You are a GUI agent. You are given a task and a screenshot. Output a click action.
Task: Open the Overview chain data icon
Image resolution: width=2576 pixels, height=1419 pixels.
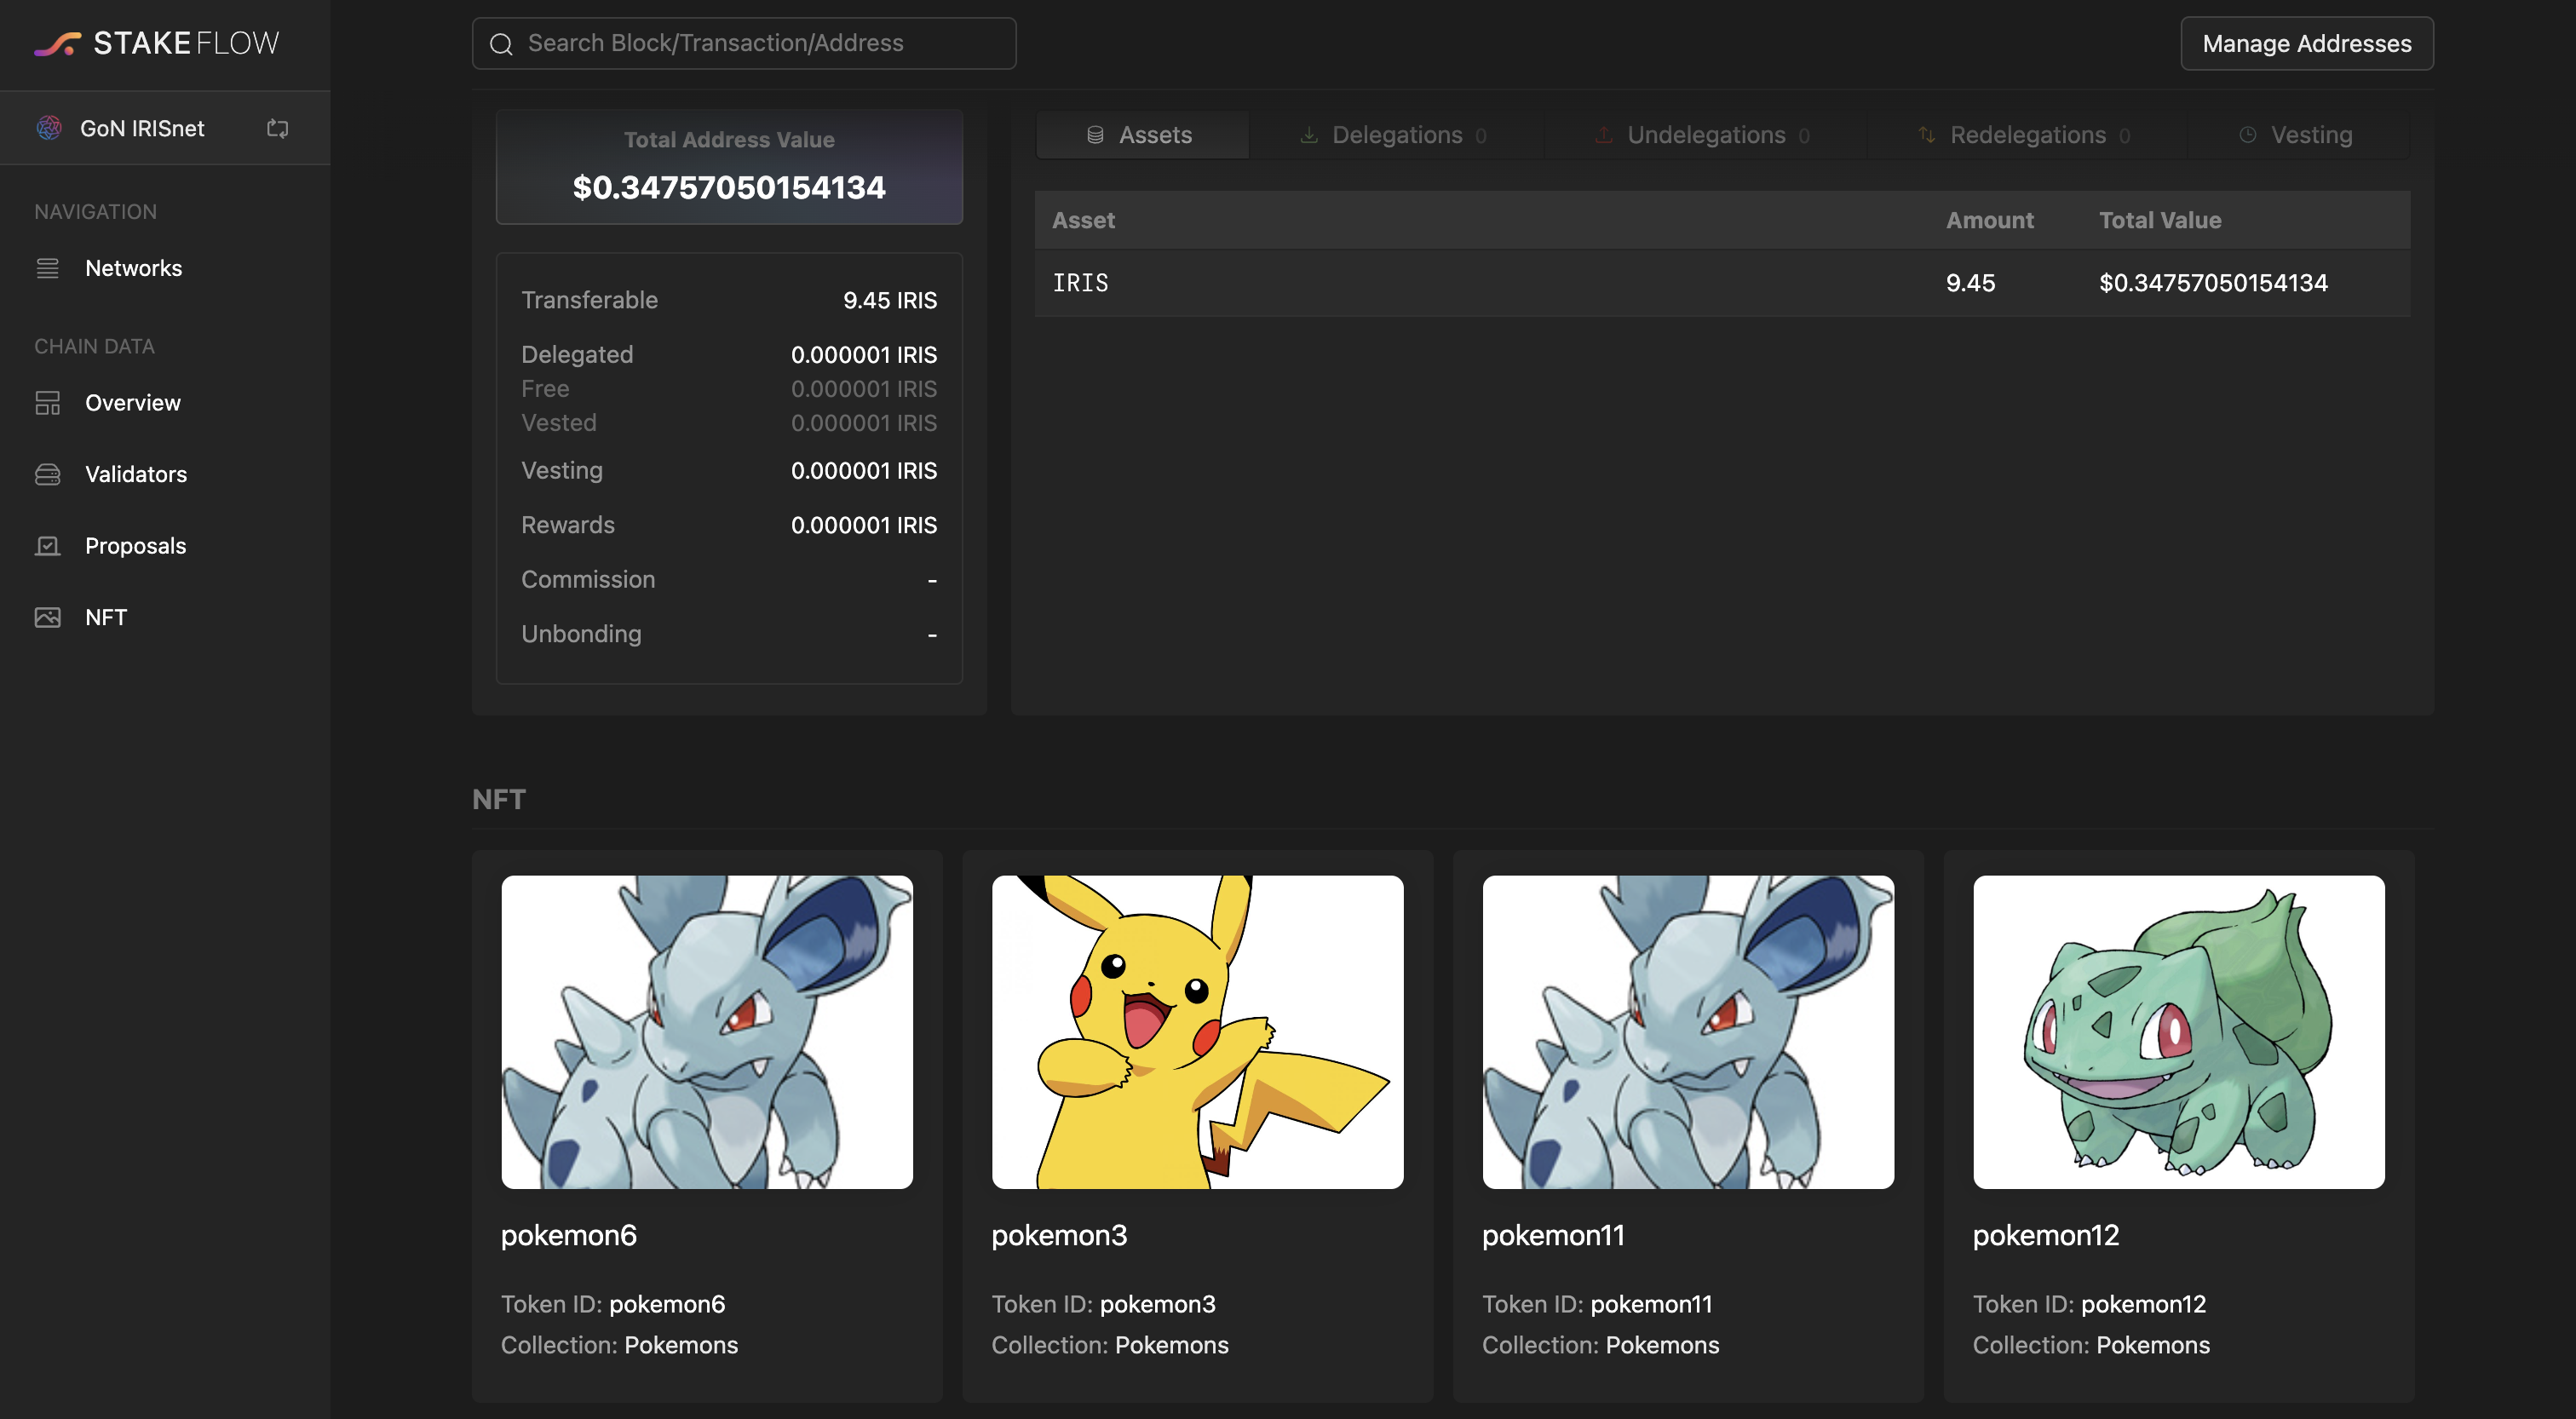(47, 402)
